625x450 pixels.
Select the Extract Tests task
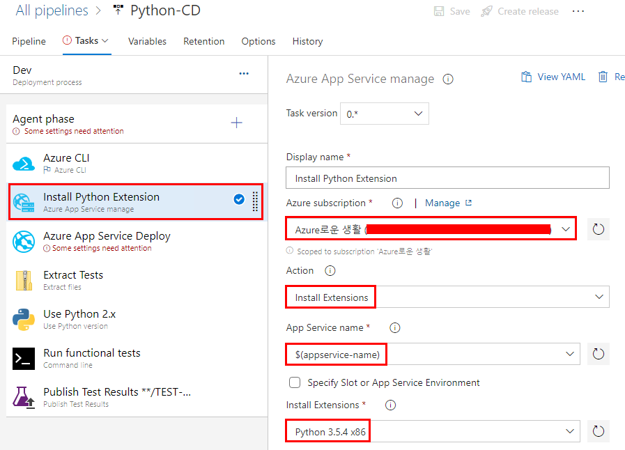click(x=137, y=281)
